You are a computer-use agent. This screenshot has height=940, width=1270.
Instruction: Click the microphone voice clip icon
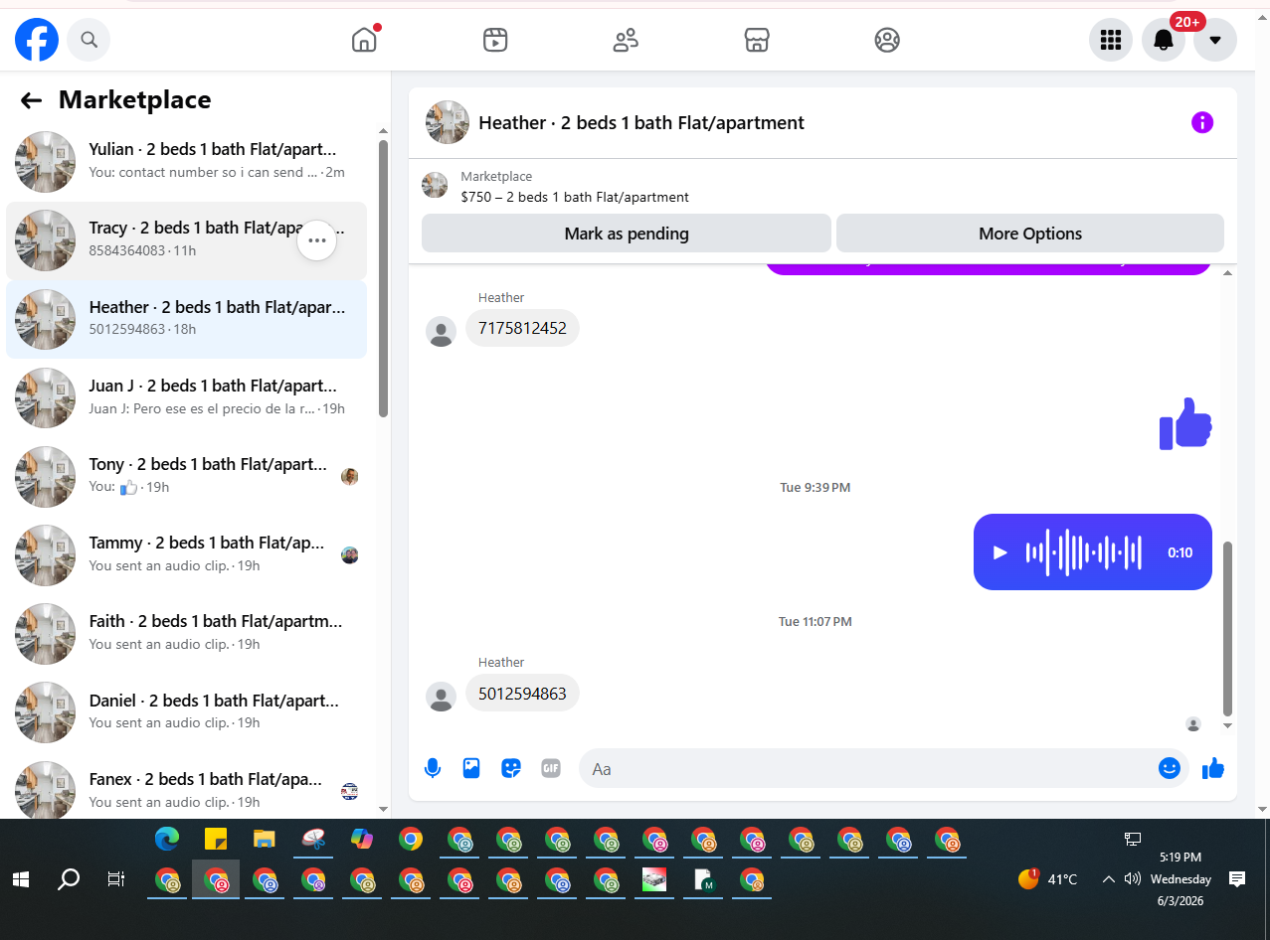(433, 768)
